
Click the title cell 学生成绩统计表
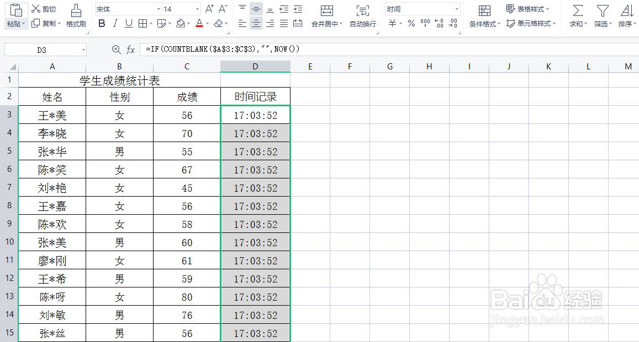point(119,80)
